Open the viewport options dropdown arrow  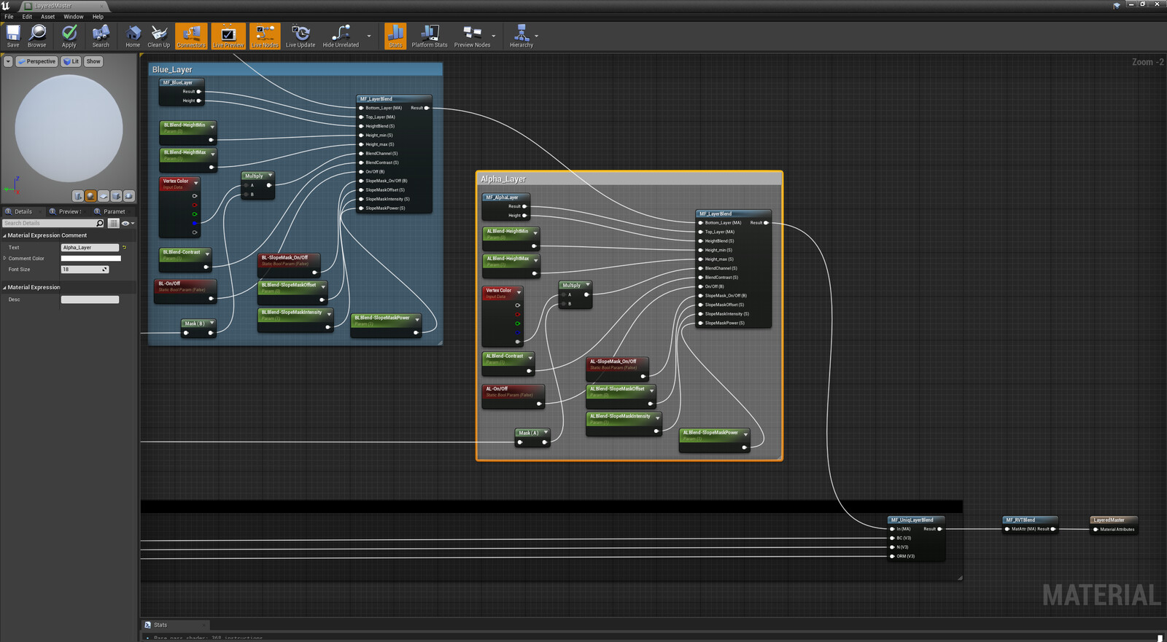click(x=8, y=61)
